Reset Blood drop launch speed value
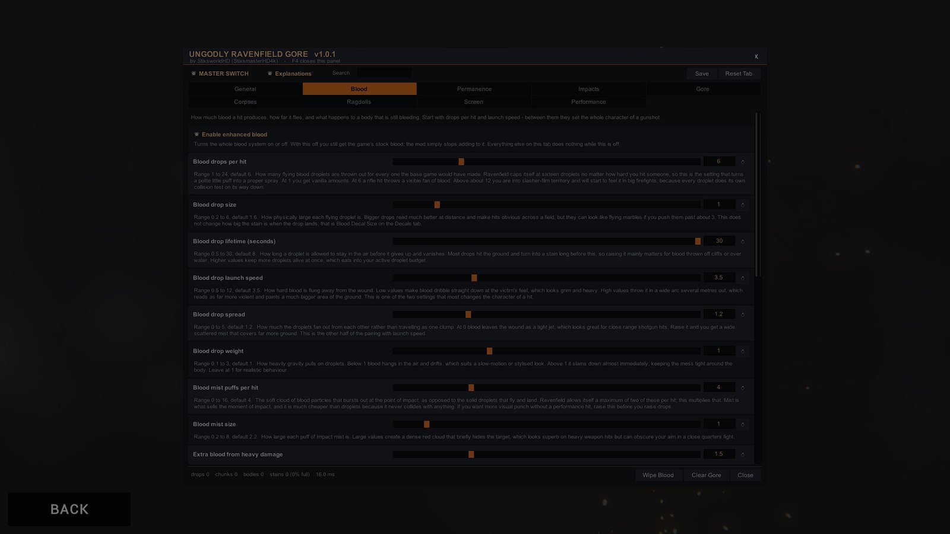 (x=742, y=278)
